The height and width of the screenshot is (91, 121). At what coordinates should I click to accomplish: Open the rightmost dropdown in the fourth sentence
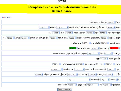coord(104,38)
